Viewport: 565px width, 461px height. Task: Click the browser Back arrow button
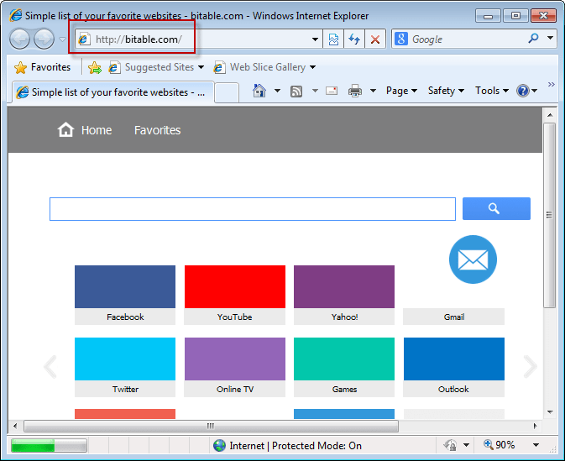pos(19,39)
